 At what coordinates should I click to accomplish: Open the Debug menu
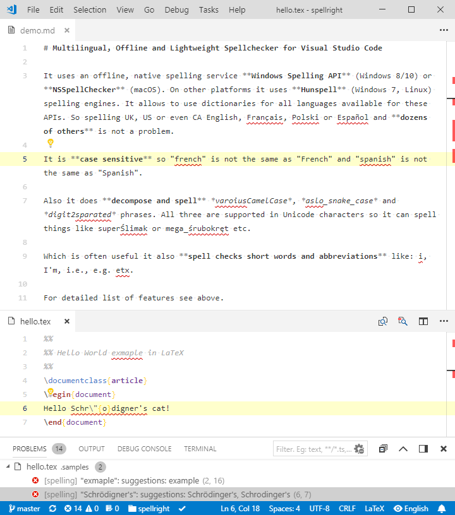point(176,10)
